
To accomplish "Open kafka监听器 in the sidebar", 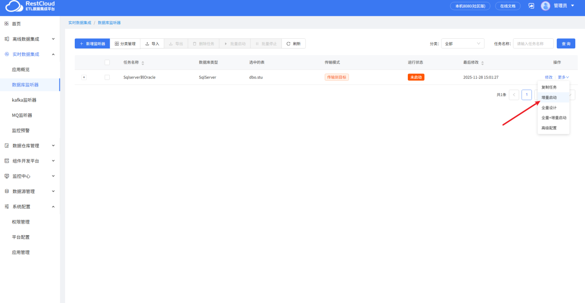I will pyautogui.click(x=30, y=100).
